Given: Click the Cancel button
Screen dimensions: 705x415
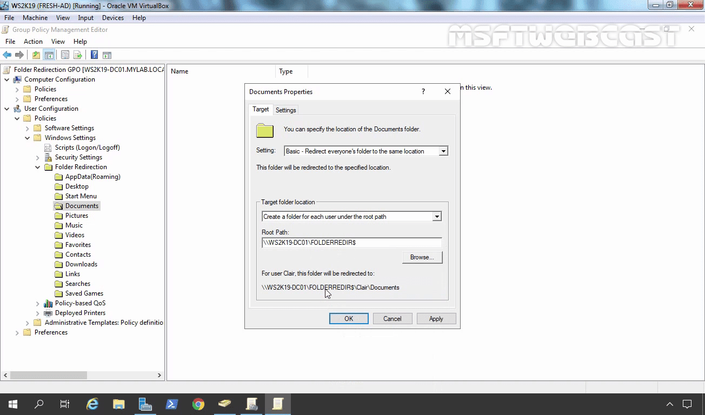Looking at the screenshot, I should click(393, 319).
